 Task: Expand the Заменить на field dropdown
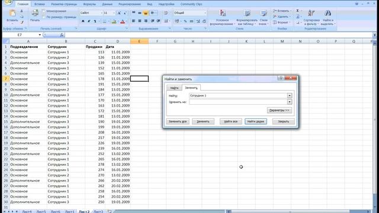pos(290,102)
